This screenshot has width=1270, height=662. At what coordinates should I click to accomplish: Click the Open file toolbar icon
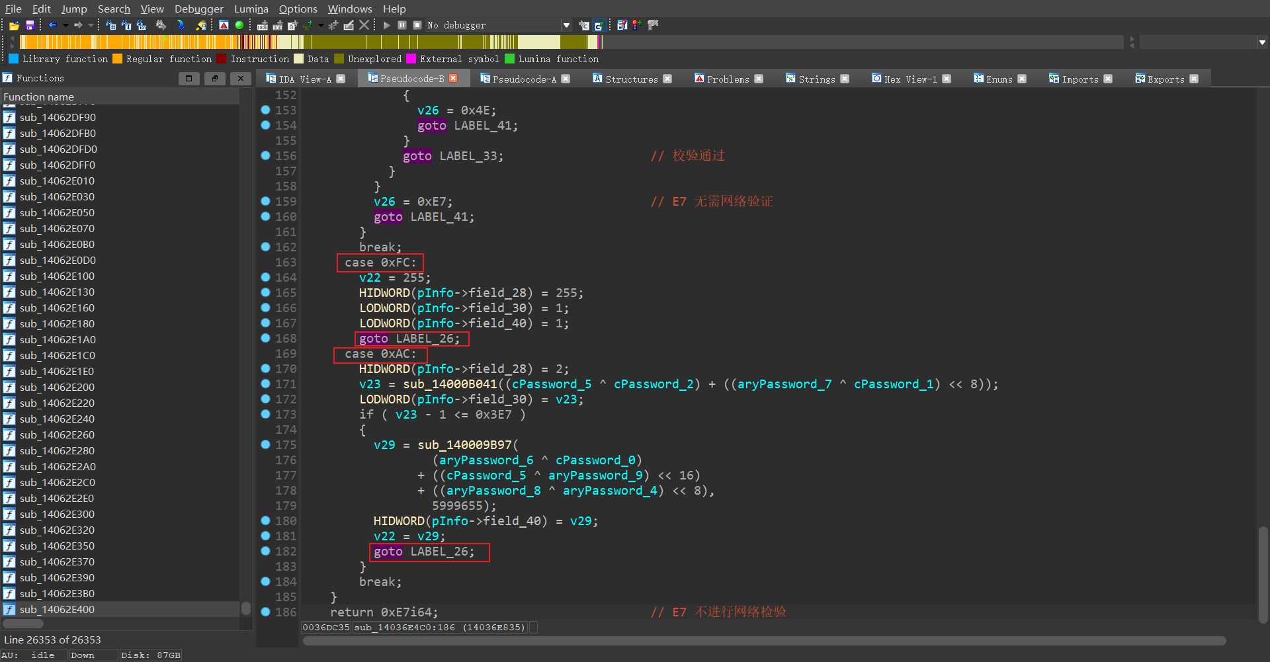tap(14, 25)
